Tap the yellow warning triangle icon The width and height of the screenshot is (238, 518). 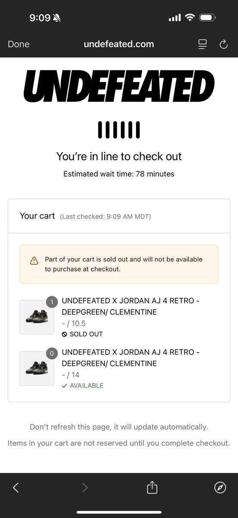34,261
